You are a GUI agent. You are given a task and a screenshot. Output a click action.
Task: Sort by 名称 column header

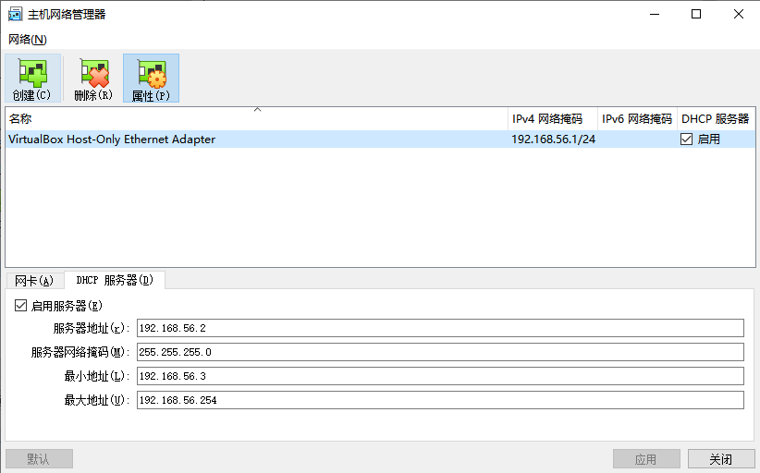pyautogui.click(x=256, y=118)
